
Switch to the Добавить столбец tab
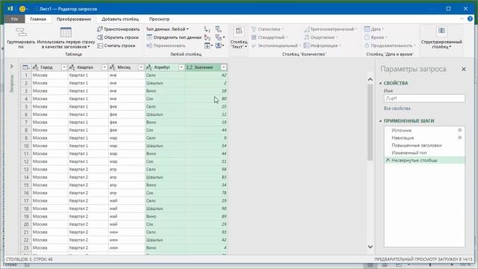point(120,19)
